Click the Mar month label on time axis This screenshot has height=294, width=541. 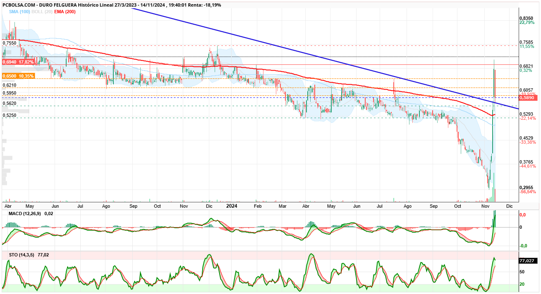[x=282, y=206]
